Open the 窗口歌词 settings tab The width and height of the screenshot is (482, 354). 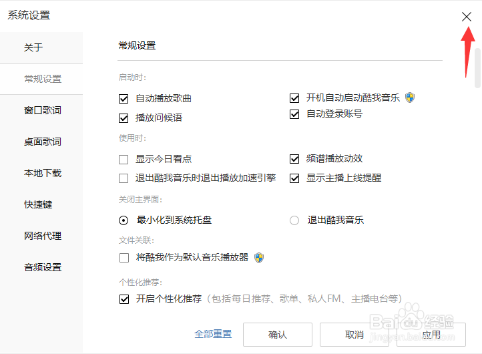pos(41,110)
